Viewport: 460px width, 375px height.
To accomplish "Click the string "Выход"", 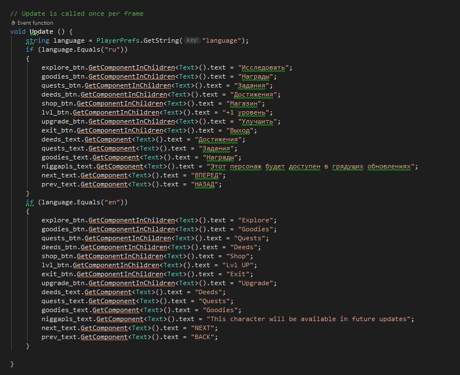I will 240,130.
